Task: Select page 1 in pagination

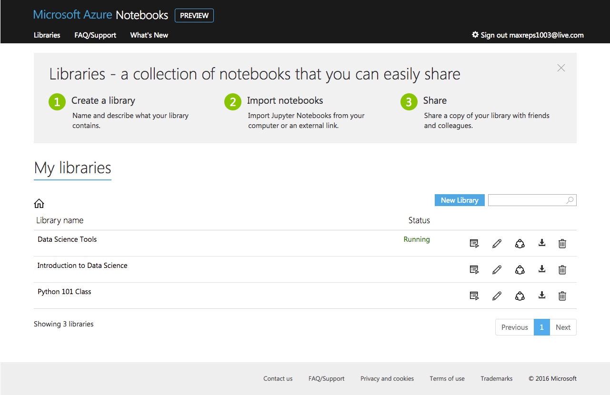Action: (x=542, y=327)
